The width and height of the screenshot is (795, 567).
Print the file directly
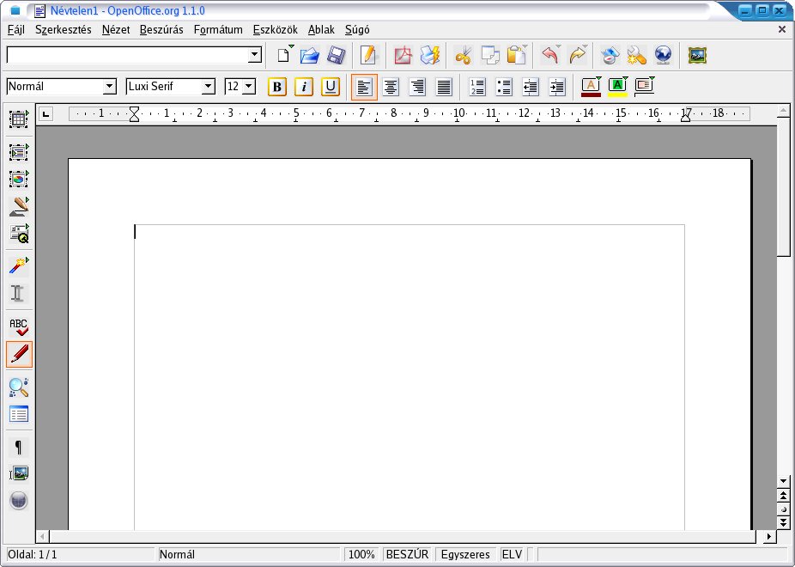coord(430,55)
